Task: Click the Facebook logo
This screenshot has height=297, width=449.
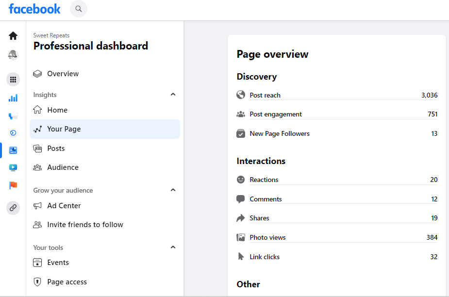Action: coord(34,9)
